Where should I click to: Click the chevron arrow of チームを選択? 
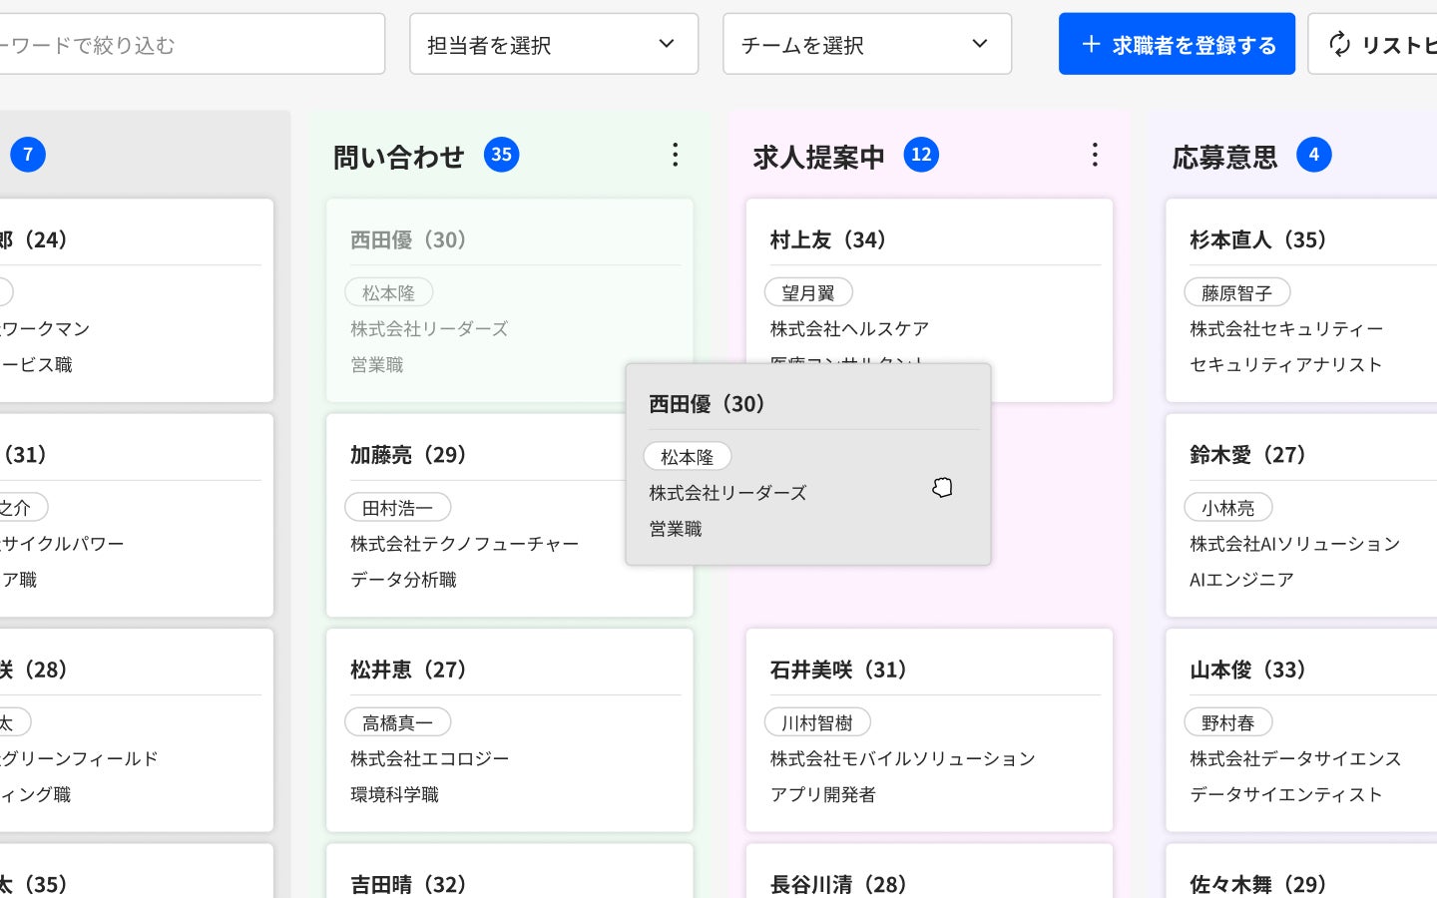[980, 44]
